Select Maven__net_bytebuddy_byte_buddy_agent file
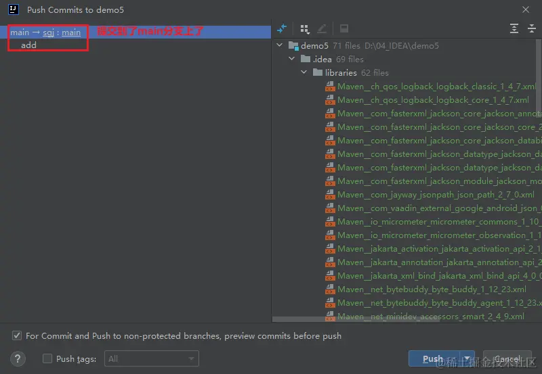This screenshot has width=542, height=374. coord(438,302)
